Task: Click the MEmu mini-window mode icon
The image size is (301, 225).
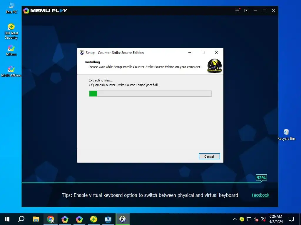Action: tap(246, 11)
